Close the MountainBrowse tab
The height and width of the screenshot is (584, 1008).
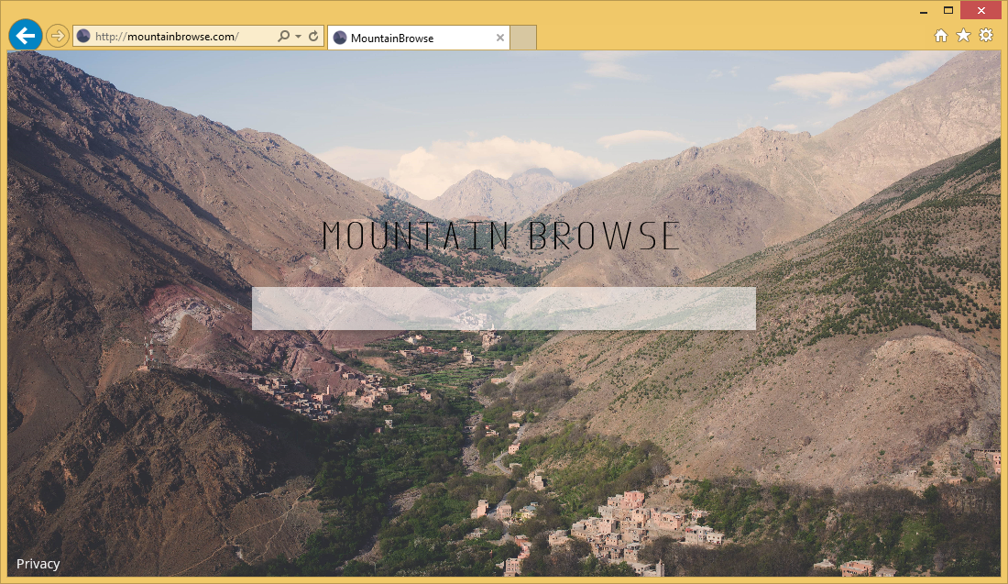coord(499,38)
